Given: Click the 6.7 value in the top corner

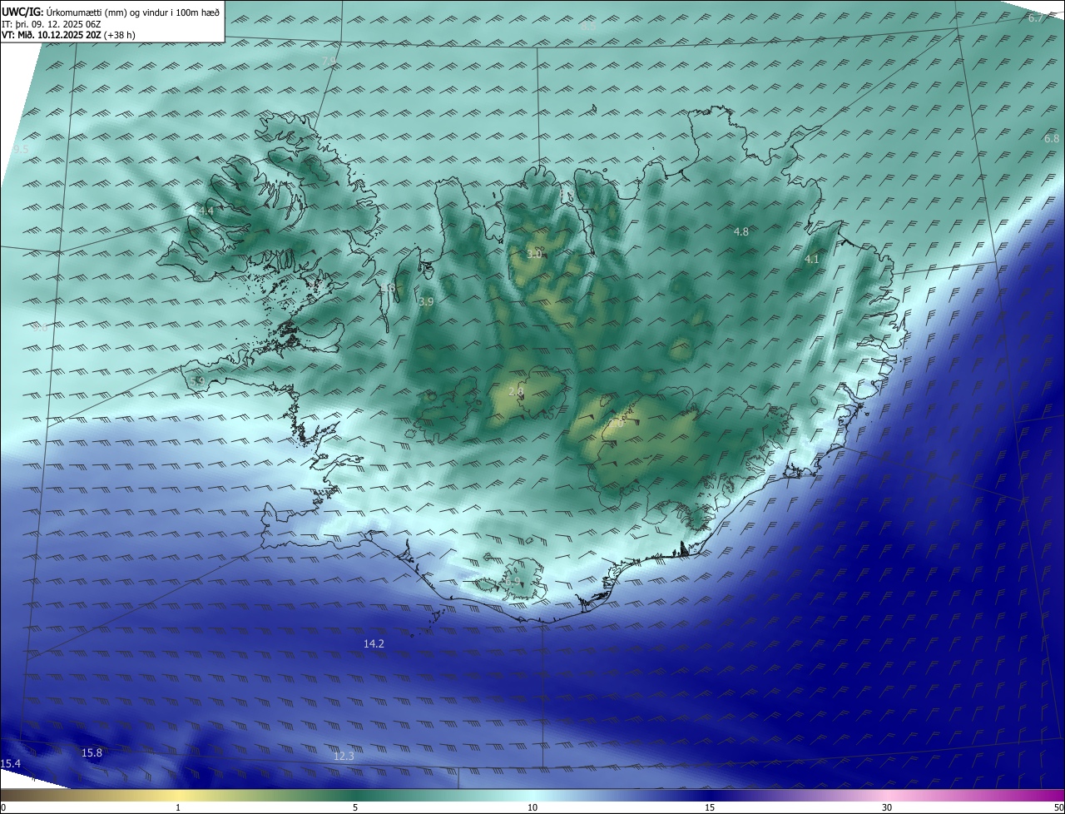Looking at the screenshot, I should 1035,18.
